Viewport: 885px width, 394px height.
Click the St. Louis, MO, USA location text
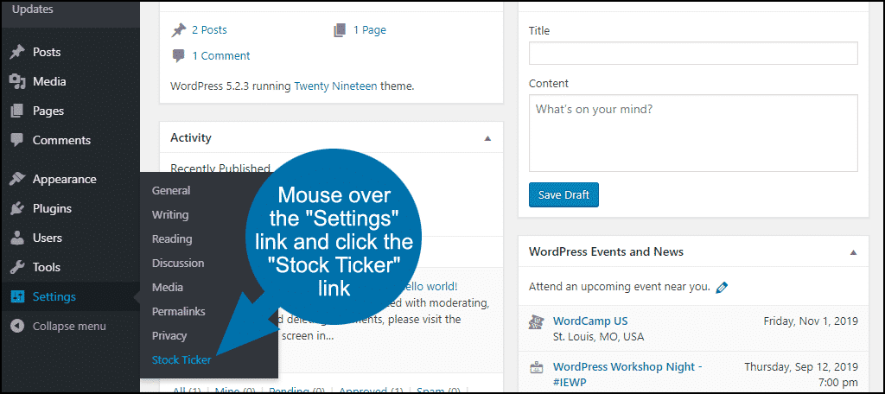(x=598, y=337)
